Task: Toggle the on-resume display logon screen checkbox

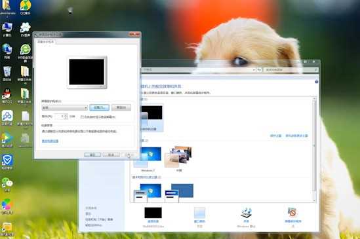Action: [x=82, y=117]
